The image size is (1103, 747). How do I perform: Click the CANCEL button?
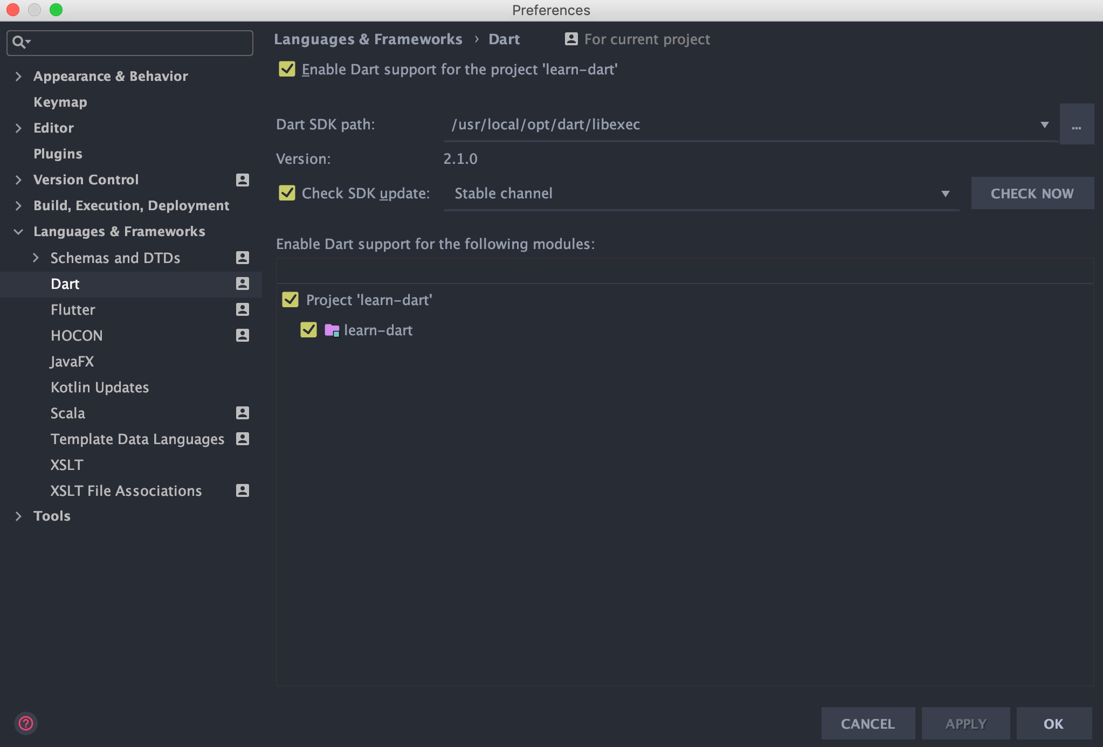(x=866, y=722)
